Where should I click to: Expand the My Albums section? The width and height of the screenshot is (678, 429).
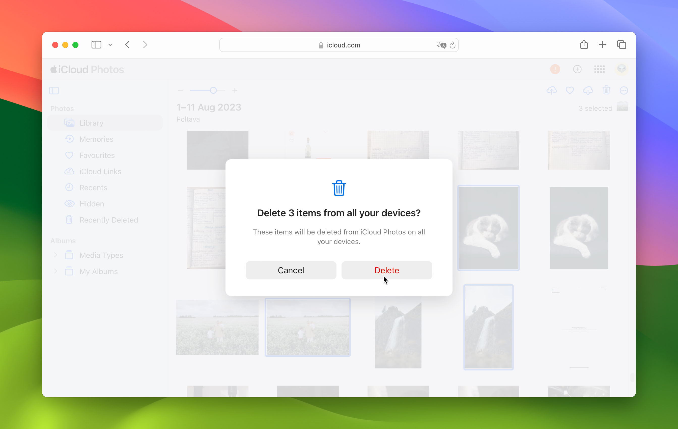point(56,271)
